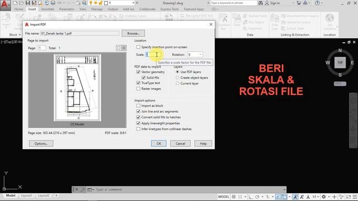Toggle object snap tracking icon in the status bar

[278, 197]
